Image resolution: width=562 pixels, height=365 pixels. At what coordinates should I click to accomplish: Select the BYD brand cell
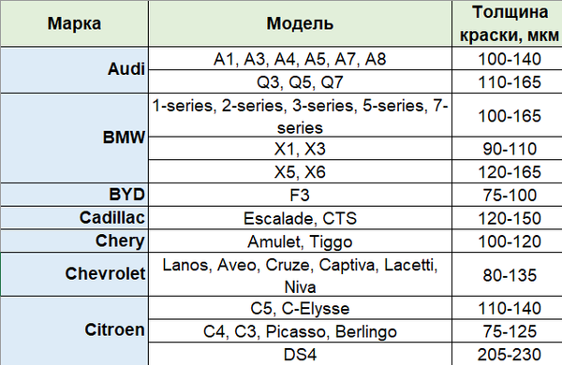tap(74, 195)
